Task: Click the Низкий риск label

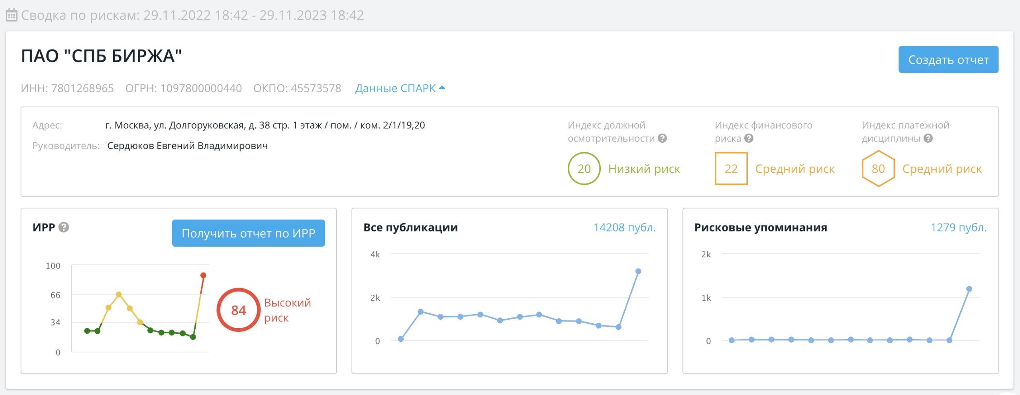Action: click(x=644, y=169)
